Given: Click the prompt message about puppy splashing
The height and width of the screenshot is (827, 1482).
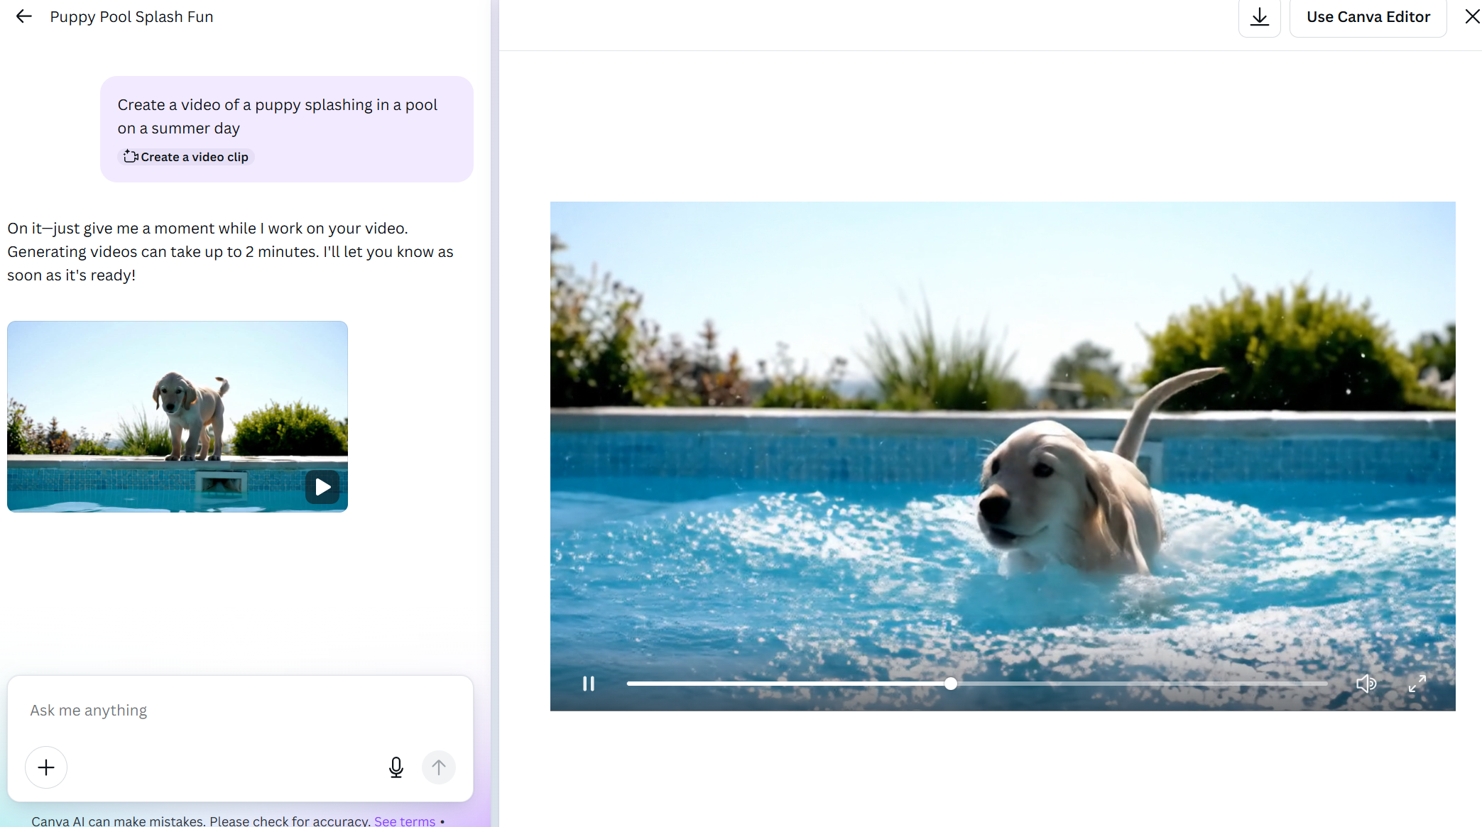Looking at the screenshot, I should tap(278, 116).
